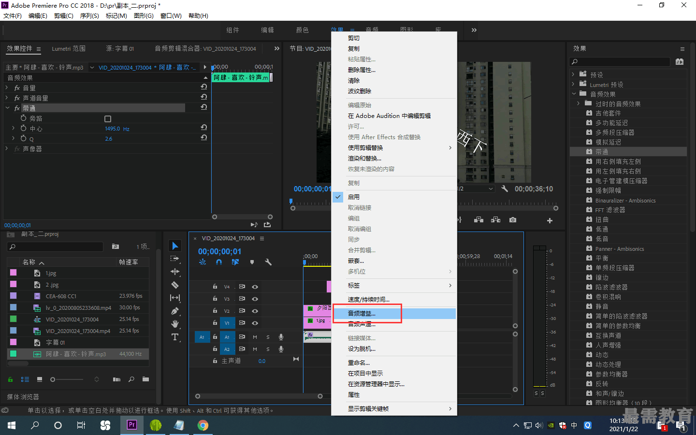This screenshot has height=435, width=696.
Task: Toggle V2 track output eye
Action: point(255,311)
